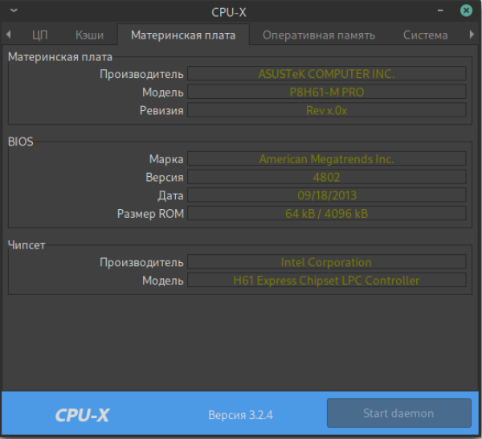Click the Rev x.0x revision field
This screenshot has height=439, width=482.
click(x=326, y=111)
